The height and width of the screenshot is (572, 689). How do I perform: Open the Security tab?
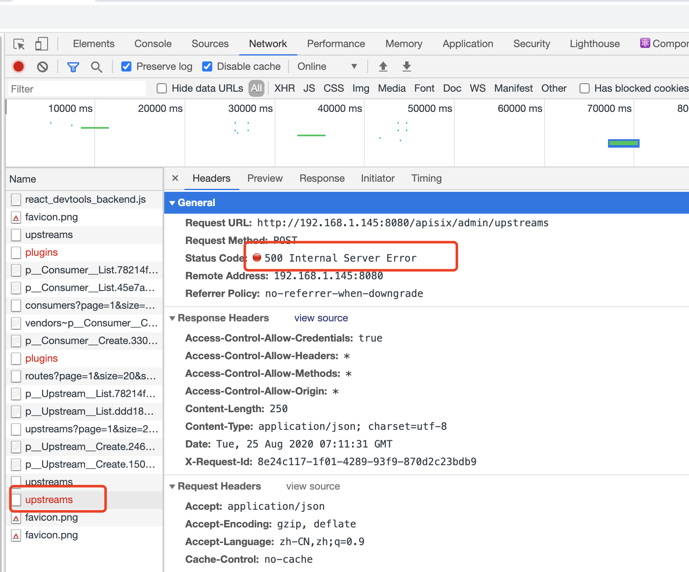click(x=532, y=44)
